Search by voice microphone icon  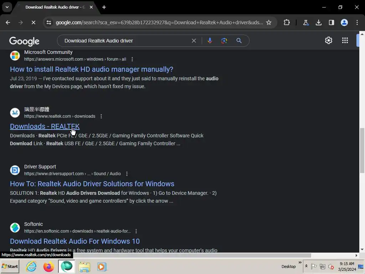coord(210,41)
